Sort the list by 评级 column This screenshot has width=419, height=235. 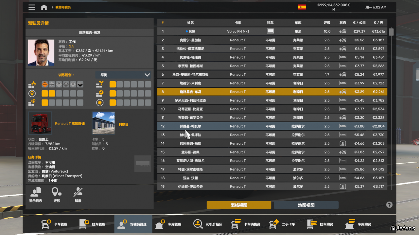click(x=327, y=23)
